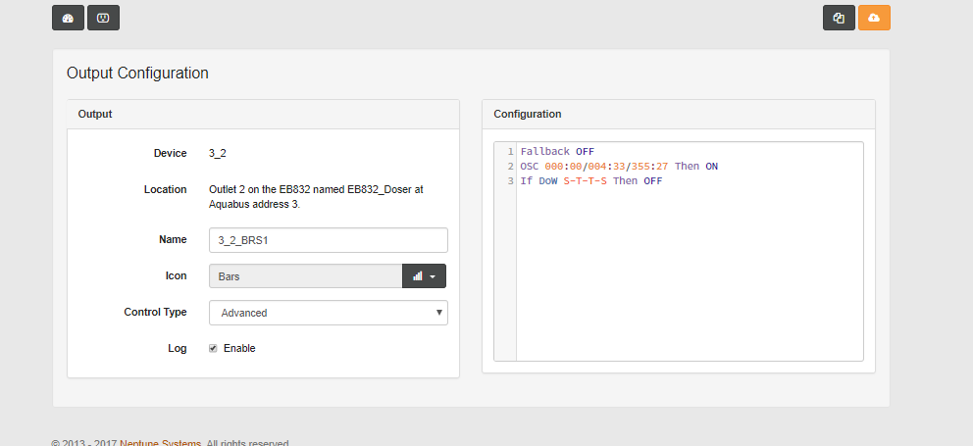The image size is (973, 446).
Task: Click the Control Type label
Action: (155, 312)
